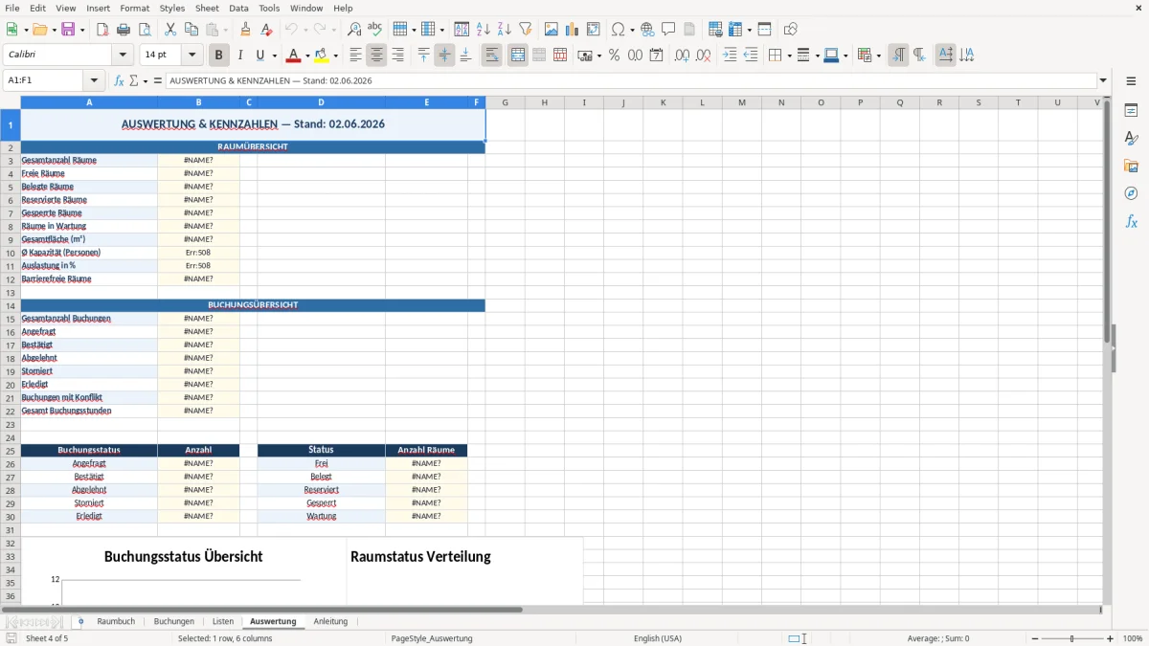1149x646 pixels.
Task: Click PageStyle_Auswertung in status bar
Action: tap(432, 638)
